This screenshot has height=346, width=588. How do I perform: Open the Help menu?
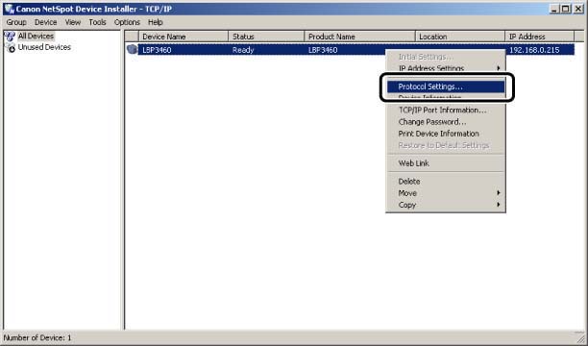click(156, 22)
